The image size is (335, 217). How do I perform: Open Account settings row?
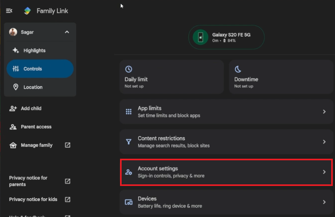pyautogui.click(x=226, y=172)
